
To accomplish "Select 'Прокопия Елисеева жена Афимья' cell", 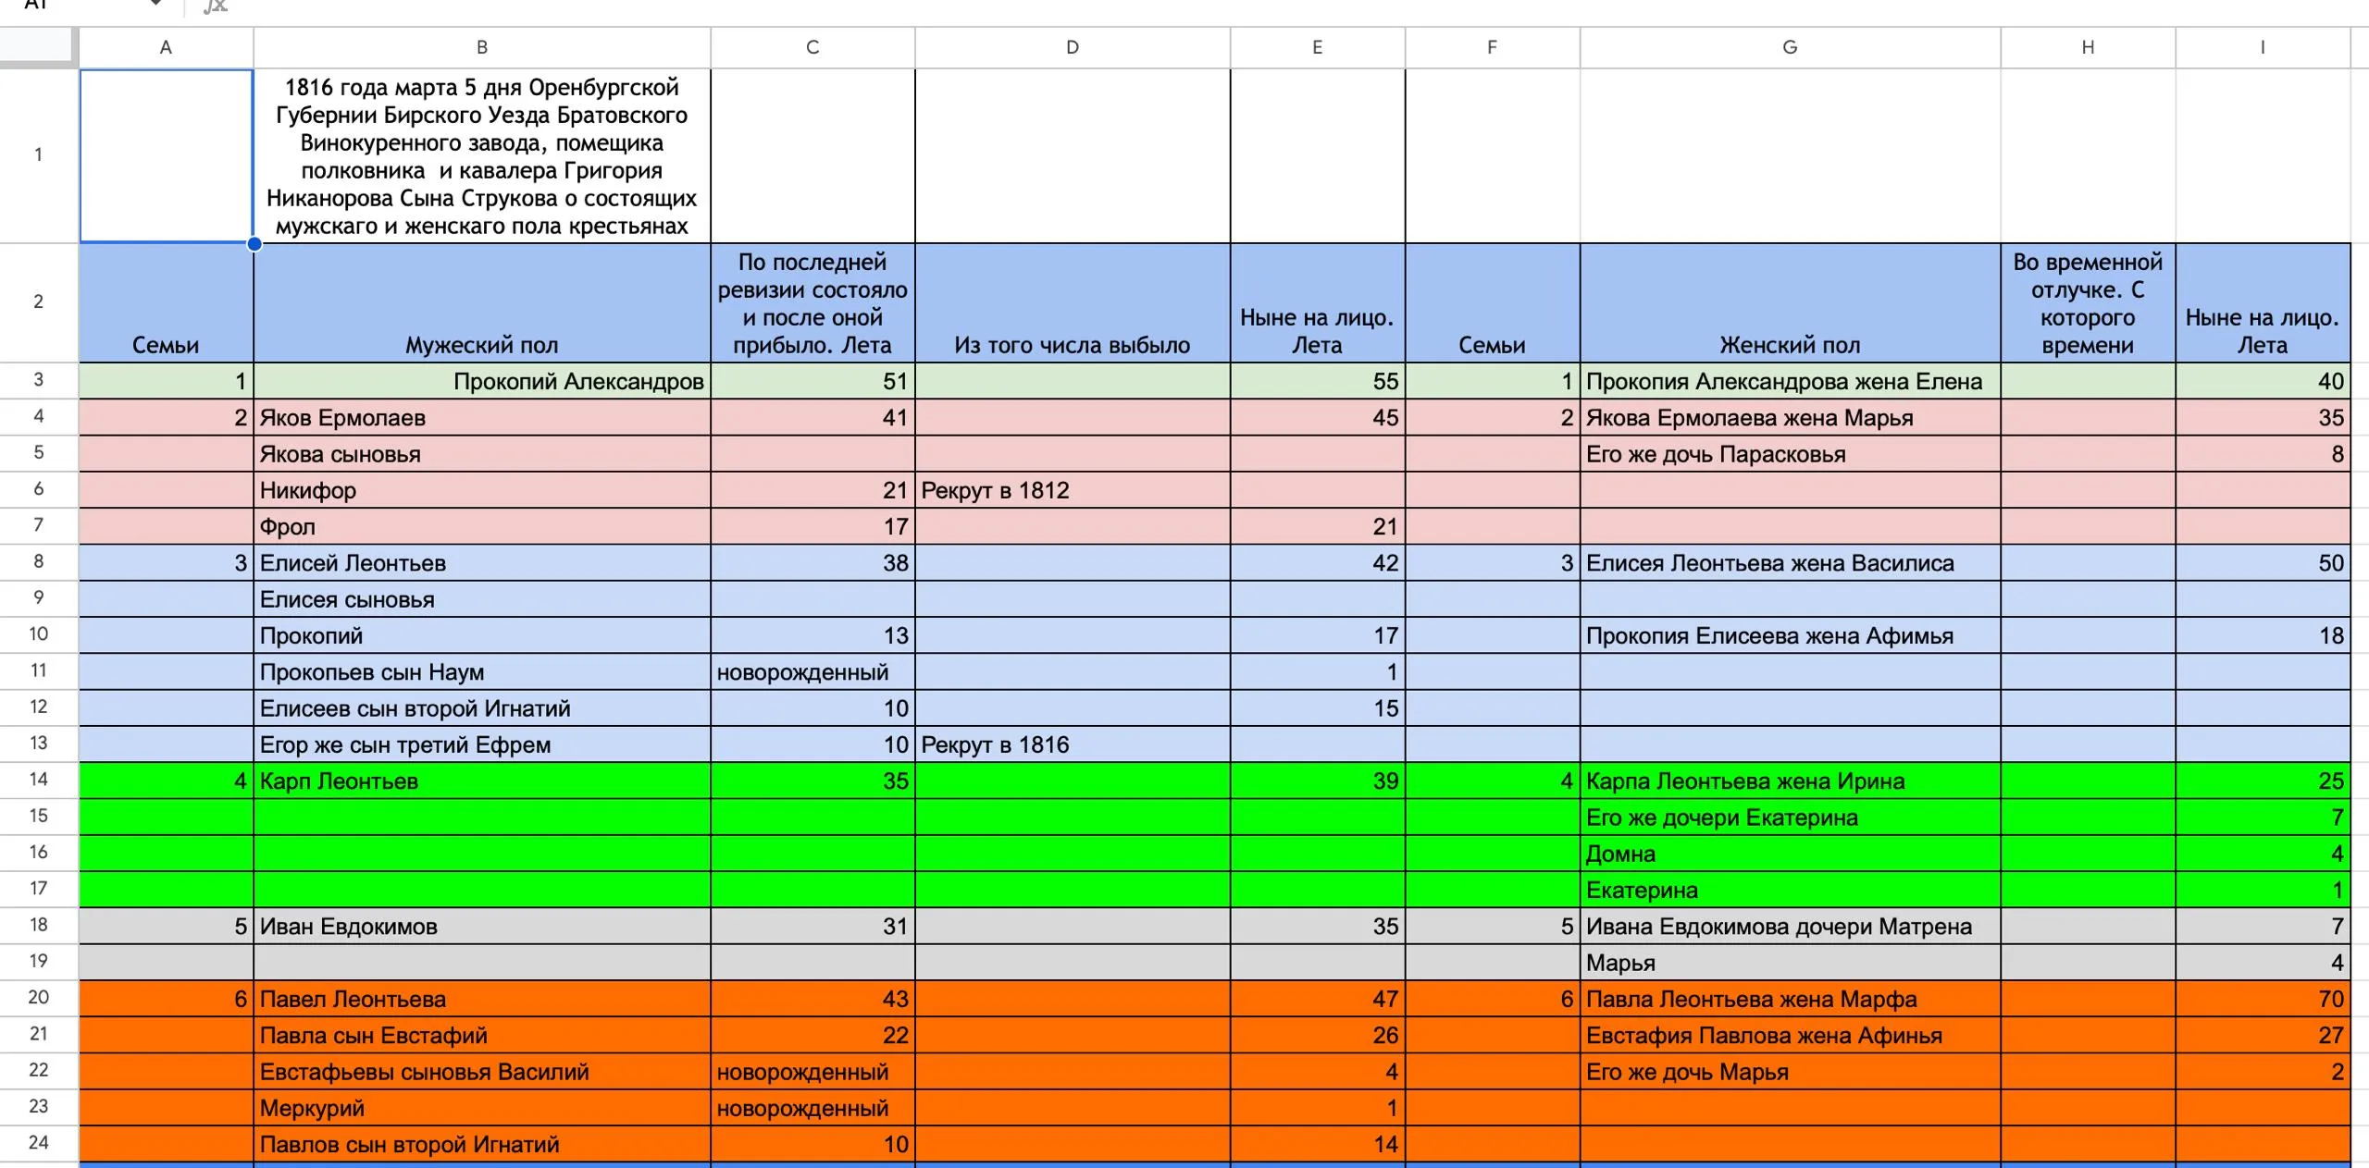I will pyautogui.click(x=1791, y=635).
